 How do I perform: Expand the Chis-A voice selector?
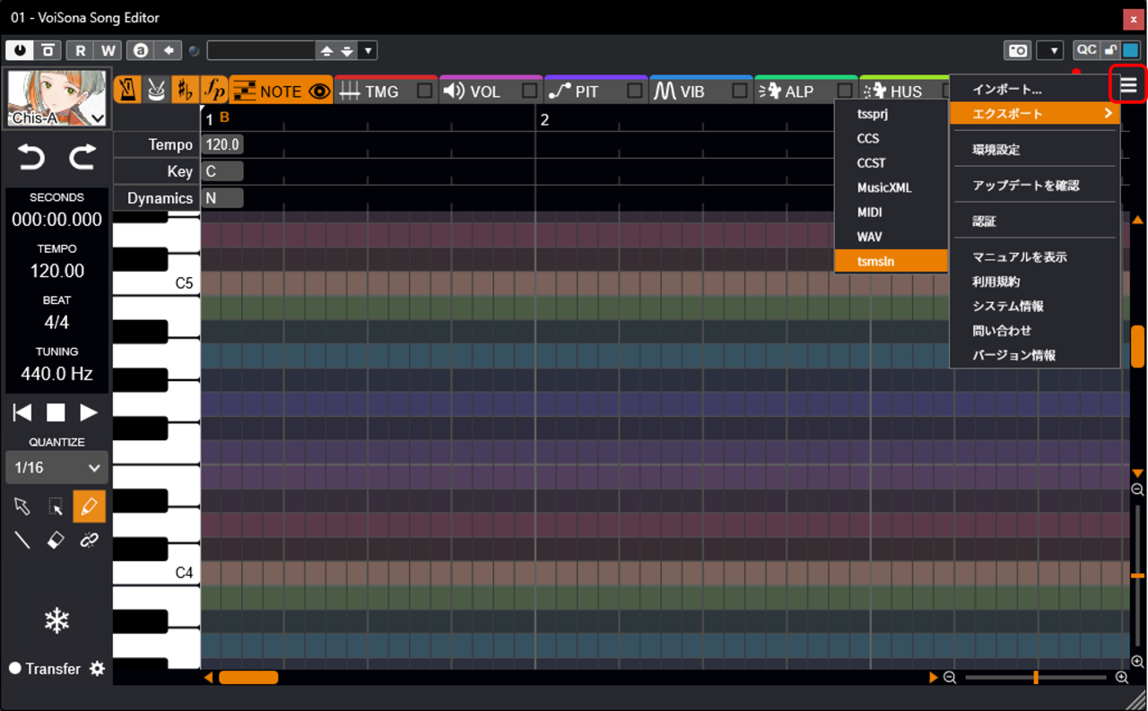click(x=97, y=118)
